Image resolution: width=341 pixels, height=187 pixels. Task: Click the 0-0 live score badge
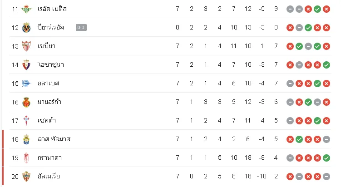[81, 27]
